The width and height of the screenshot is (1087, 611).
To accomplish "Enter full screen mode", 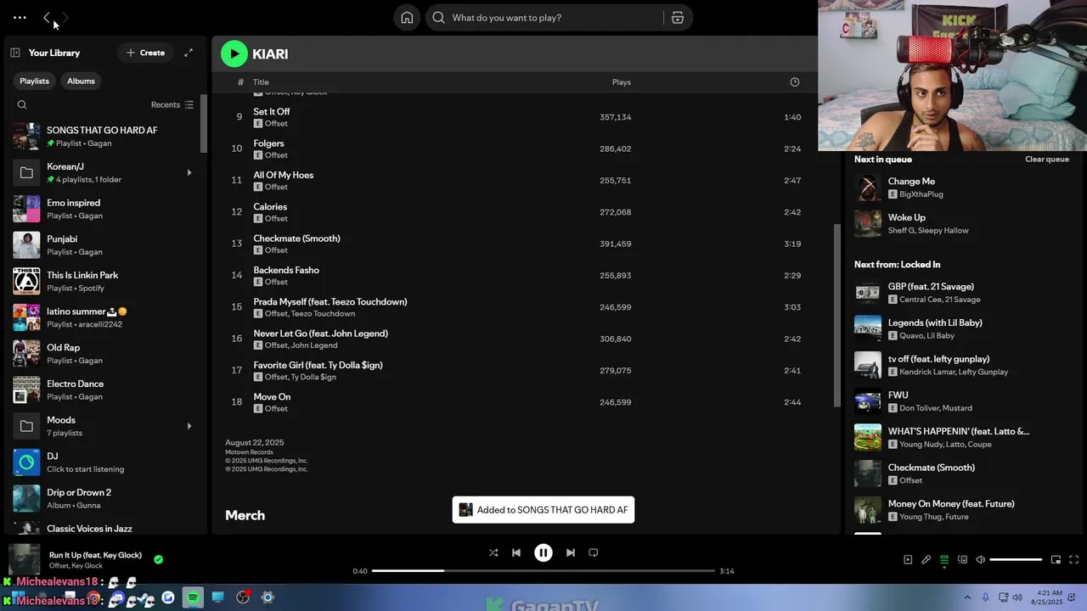I will 1073,559.
